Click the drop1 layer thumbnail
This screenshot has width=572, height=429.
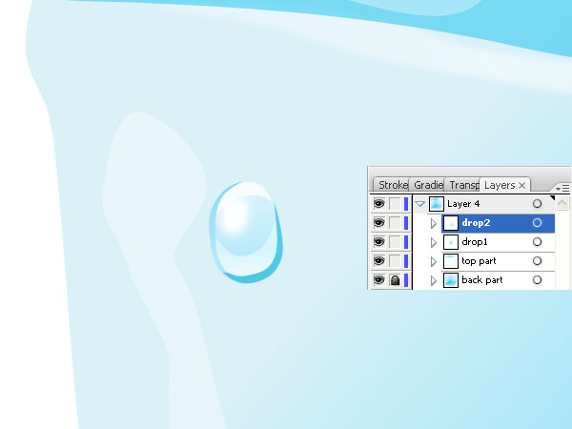coord(451,242)
